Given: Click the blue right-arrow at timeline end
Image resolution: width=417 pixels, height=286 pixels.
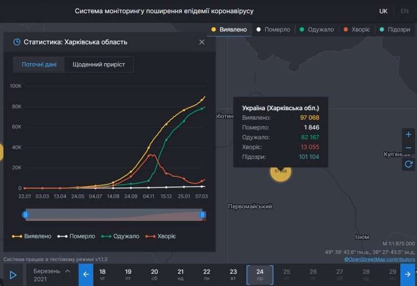Looking at the screenshot, I should click(408, 274).
